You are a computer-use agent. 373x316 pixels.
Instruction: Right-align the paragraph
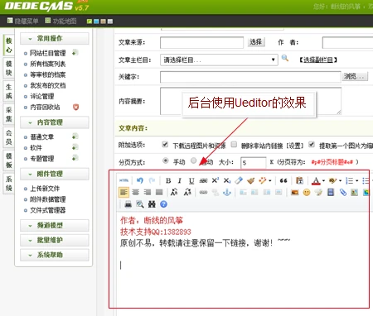[148, 192]
